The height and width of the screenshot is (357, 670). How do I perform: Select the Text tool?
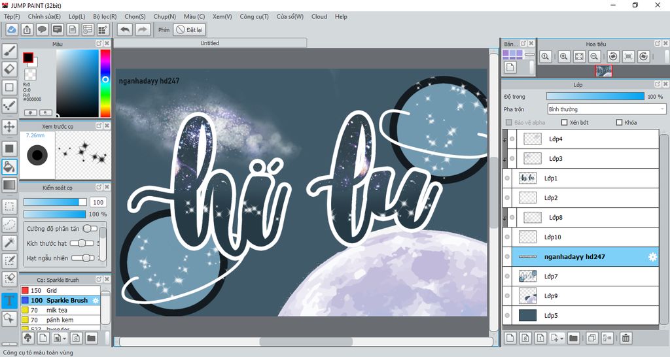coord(9,300)
